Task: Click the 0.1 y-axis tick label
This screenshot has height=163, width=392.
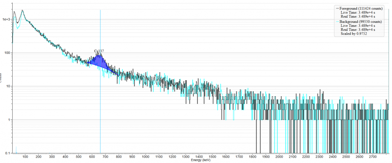Action: pos(8,153)
